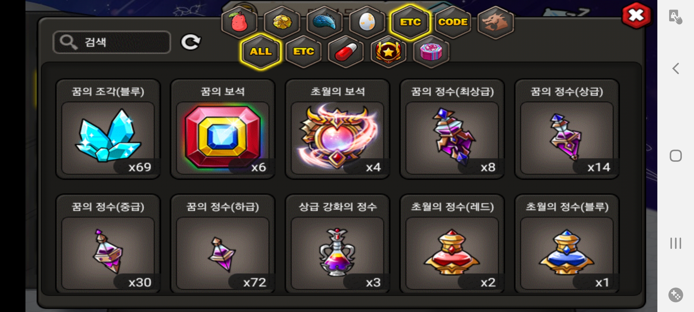Open the CODE tab
694x312 pixels.
pos(453,22)
